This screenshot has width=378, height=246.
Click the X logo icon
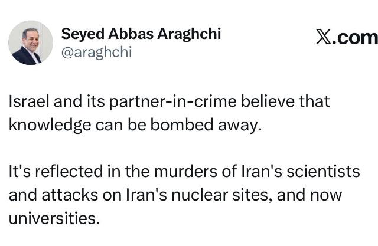pyautogui.click(x=323, y=37)
